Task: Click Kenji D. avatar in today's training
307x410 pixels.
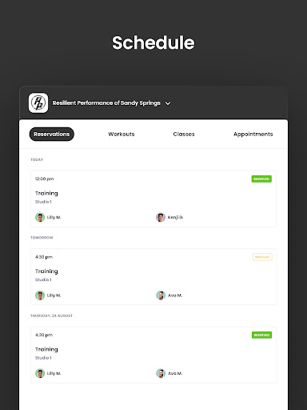Action: click(161, 217)
